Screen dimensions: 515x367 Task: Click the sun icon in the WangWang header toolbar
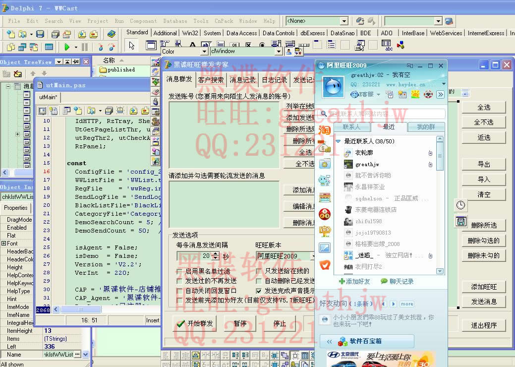[x=415, y=95]
